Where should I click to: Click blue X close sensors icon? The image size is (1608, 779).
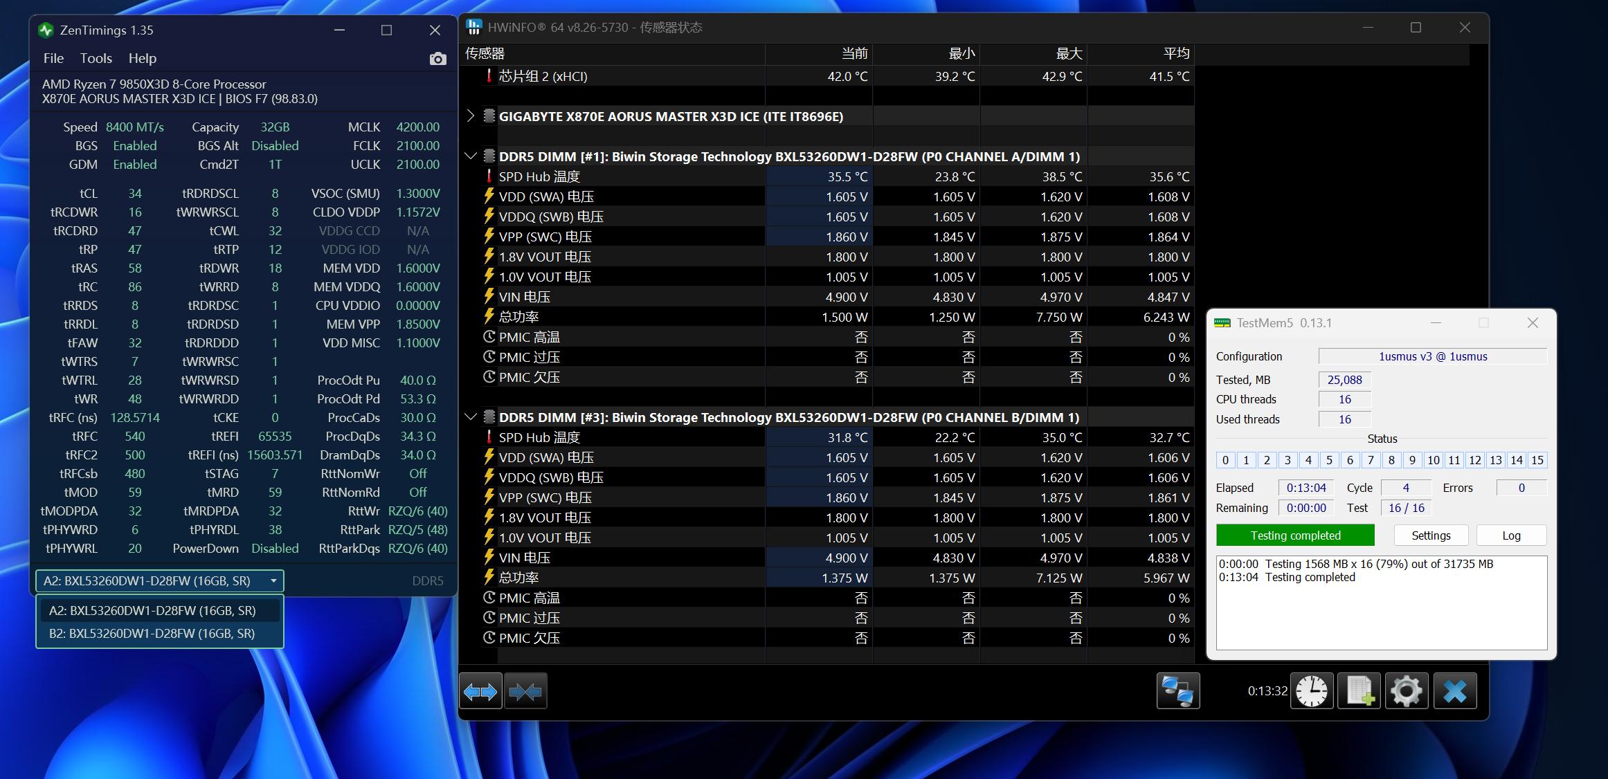click(1454, 691)
